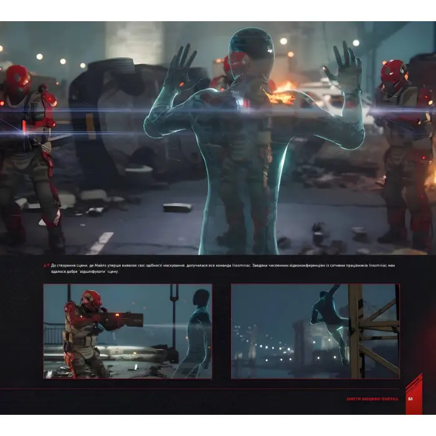Click the red helmet in the bottom-left thumbnail
This screenshot has height=436, width=436.
coord(91,301)
